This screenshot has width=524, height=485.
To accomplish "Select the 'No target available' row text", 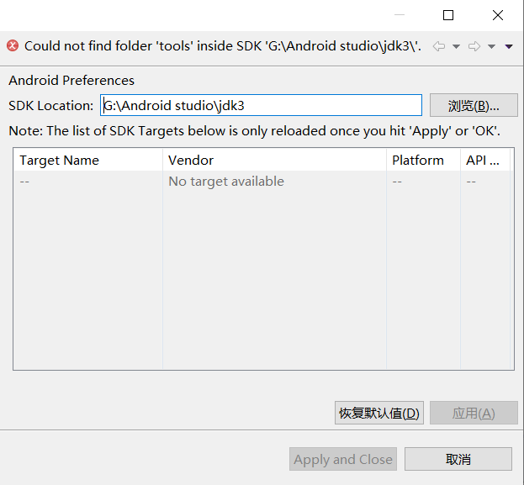I will (226, 182).
